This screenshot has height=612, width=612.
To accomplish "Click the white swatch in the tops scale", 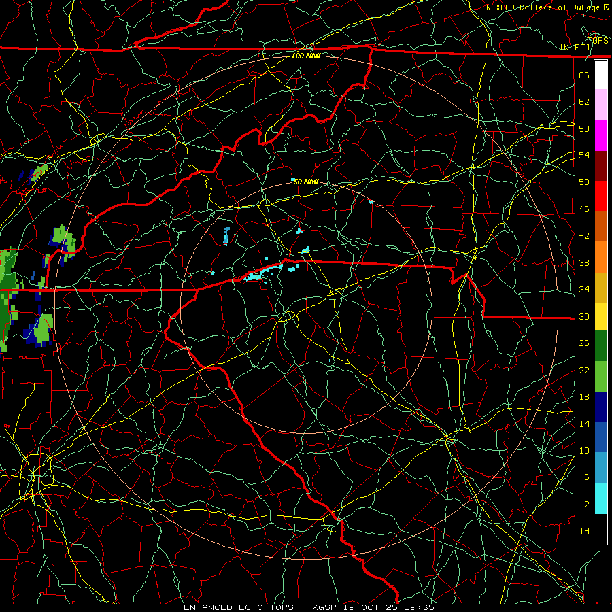I will (600, 75).
